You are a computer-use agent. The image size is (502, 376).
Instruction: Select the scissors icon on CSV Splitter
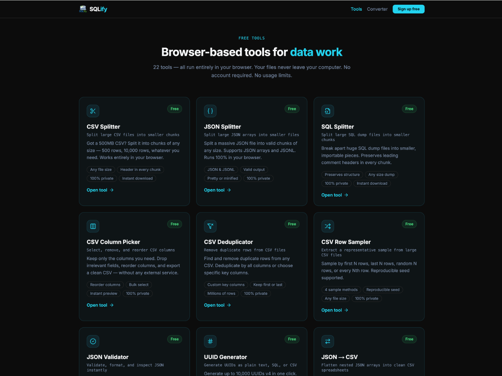tap(93, 111)
